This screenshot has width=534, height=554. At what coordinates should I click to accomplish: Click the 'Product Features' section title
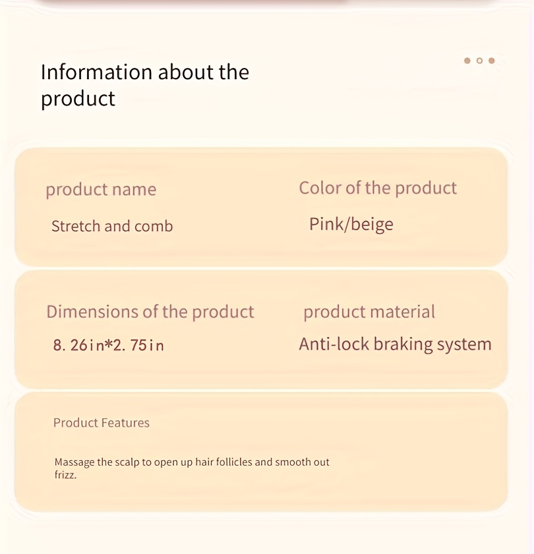point(102,423)
